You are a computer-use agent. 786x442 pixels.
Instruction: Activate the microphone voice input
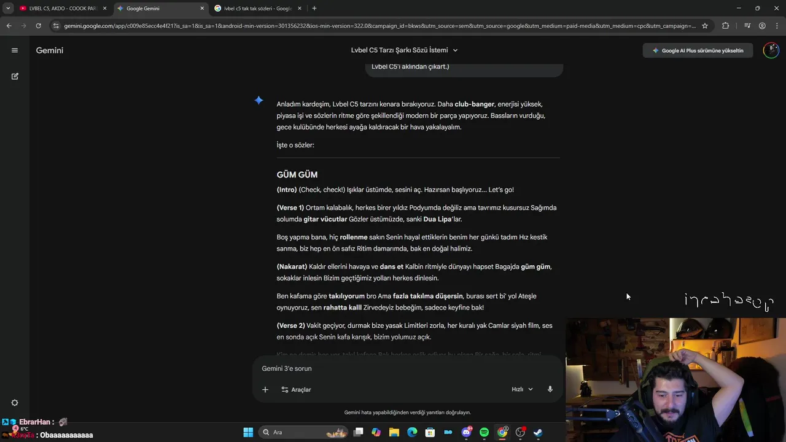pyautogui.click(x=550, y=389)
